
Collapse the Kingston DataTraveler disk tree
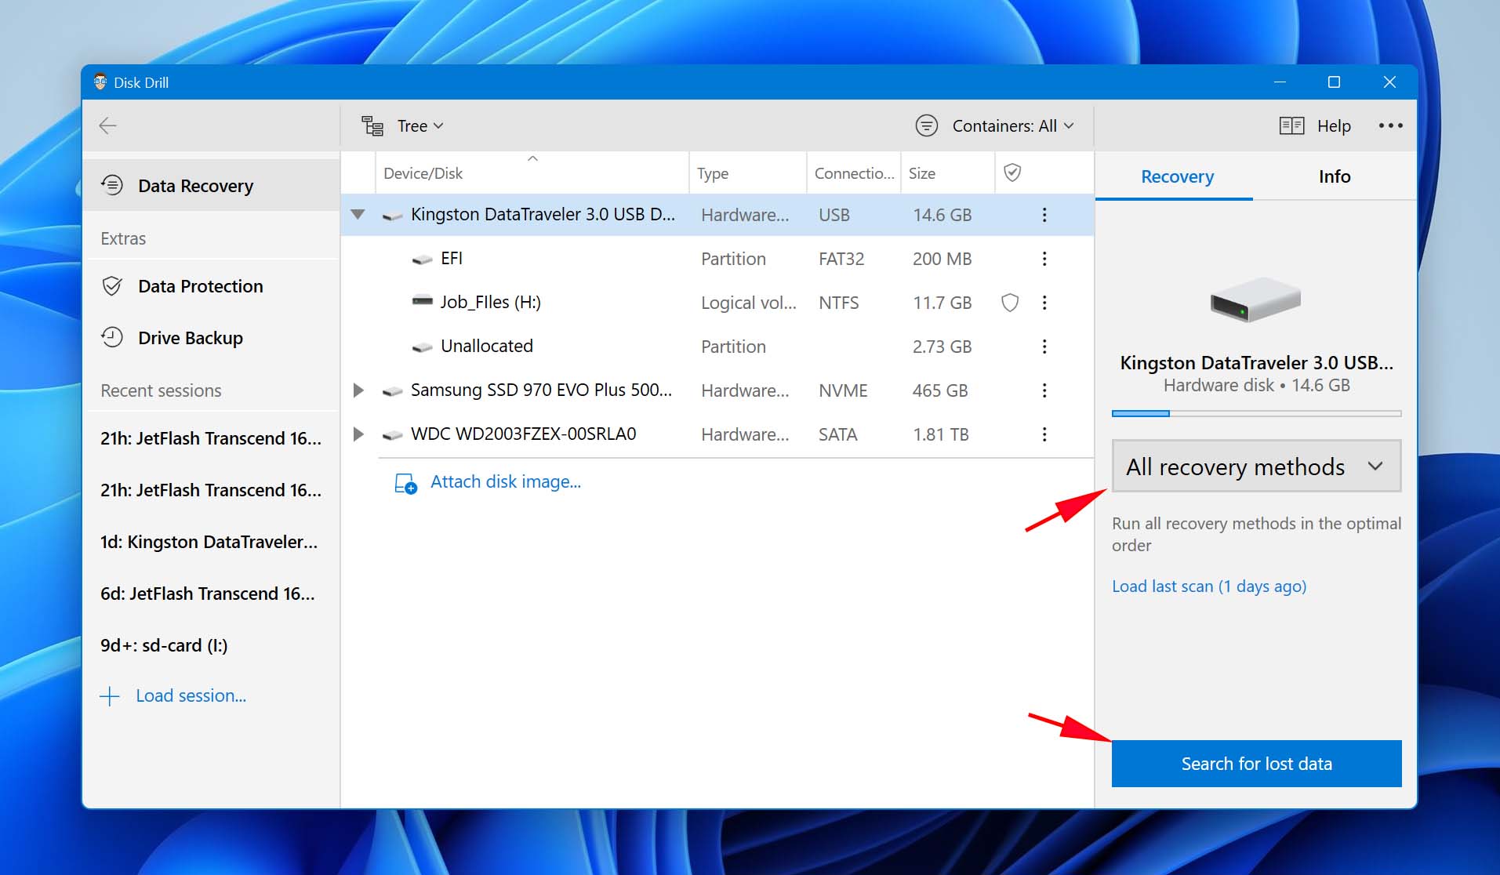pos(358,214)
